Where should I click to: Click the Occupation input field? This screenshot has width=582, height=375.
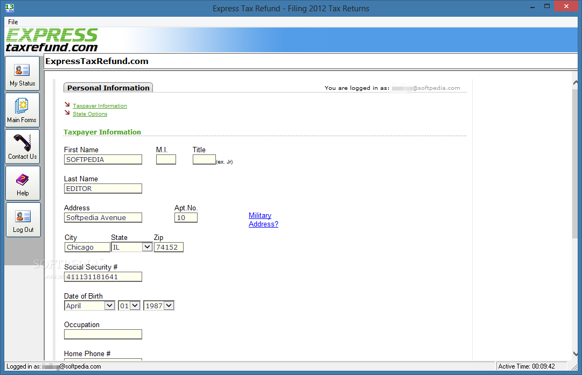click(103, 334)
